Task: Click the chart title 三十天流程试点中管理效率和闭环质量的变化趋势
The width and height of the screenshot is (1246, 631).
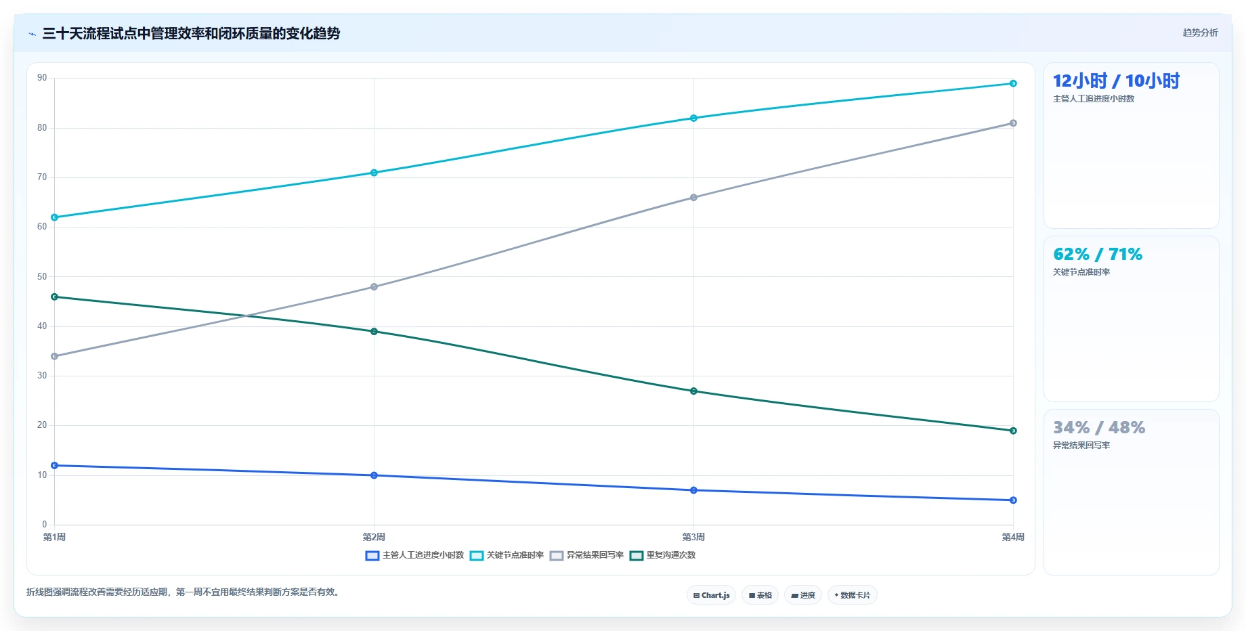Action: pos(191,34)
